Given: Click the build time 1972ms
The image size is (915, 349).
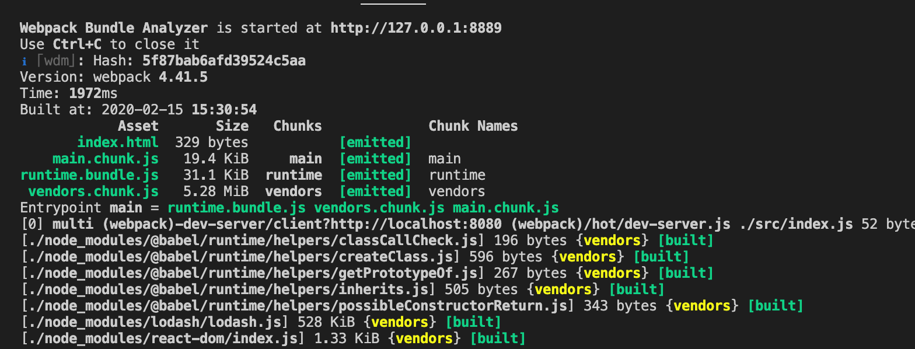Looking at the screenshot, I should (x=93, y=93).
